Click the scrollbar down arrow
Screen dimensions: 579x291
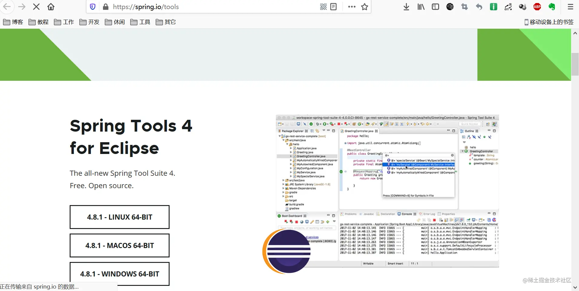(x=575, y=287)
